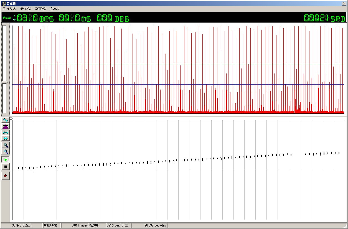
Task: Click the sine waveform display icon
Action: tap(5, 120)
